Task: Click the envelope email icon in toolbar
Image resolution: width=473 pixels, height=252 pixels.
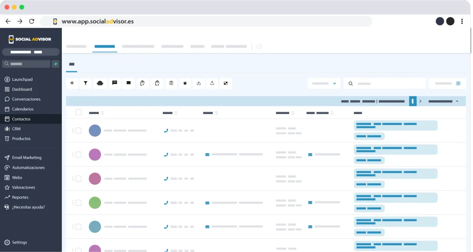Action: 128,83
